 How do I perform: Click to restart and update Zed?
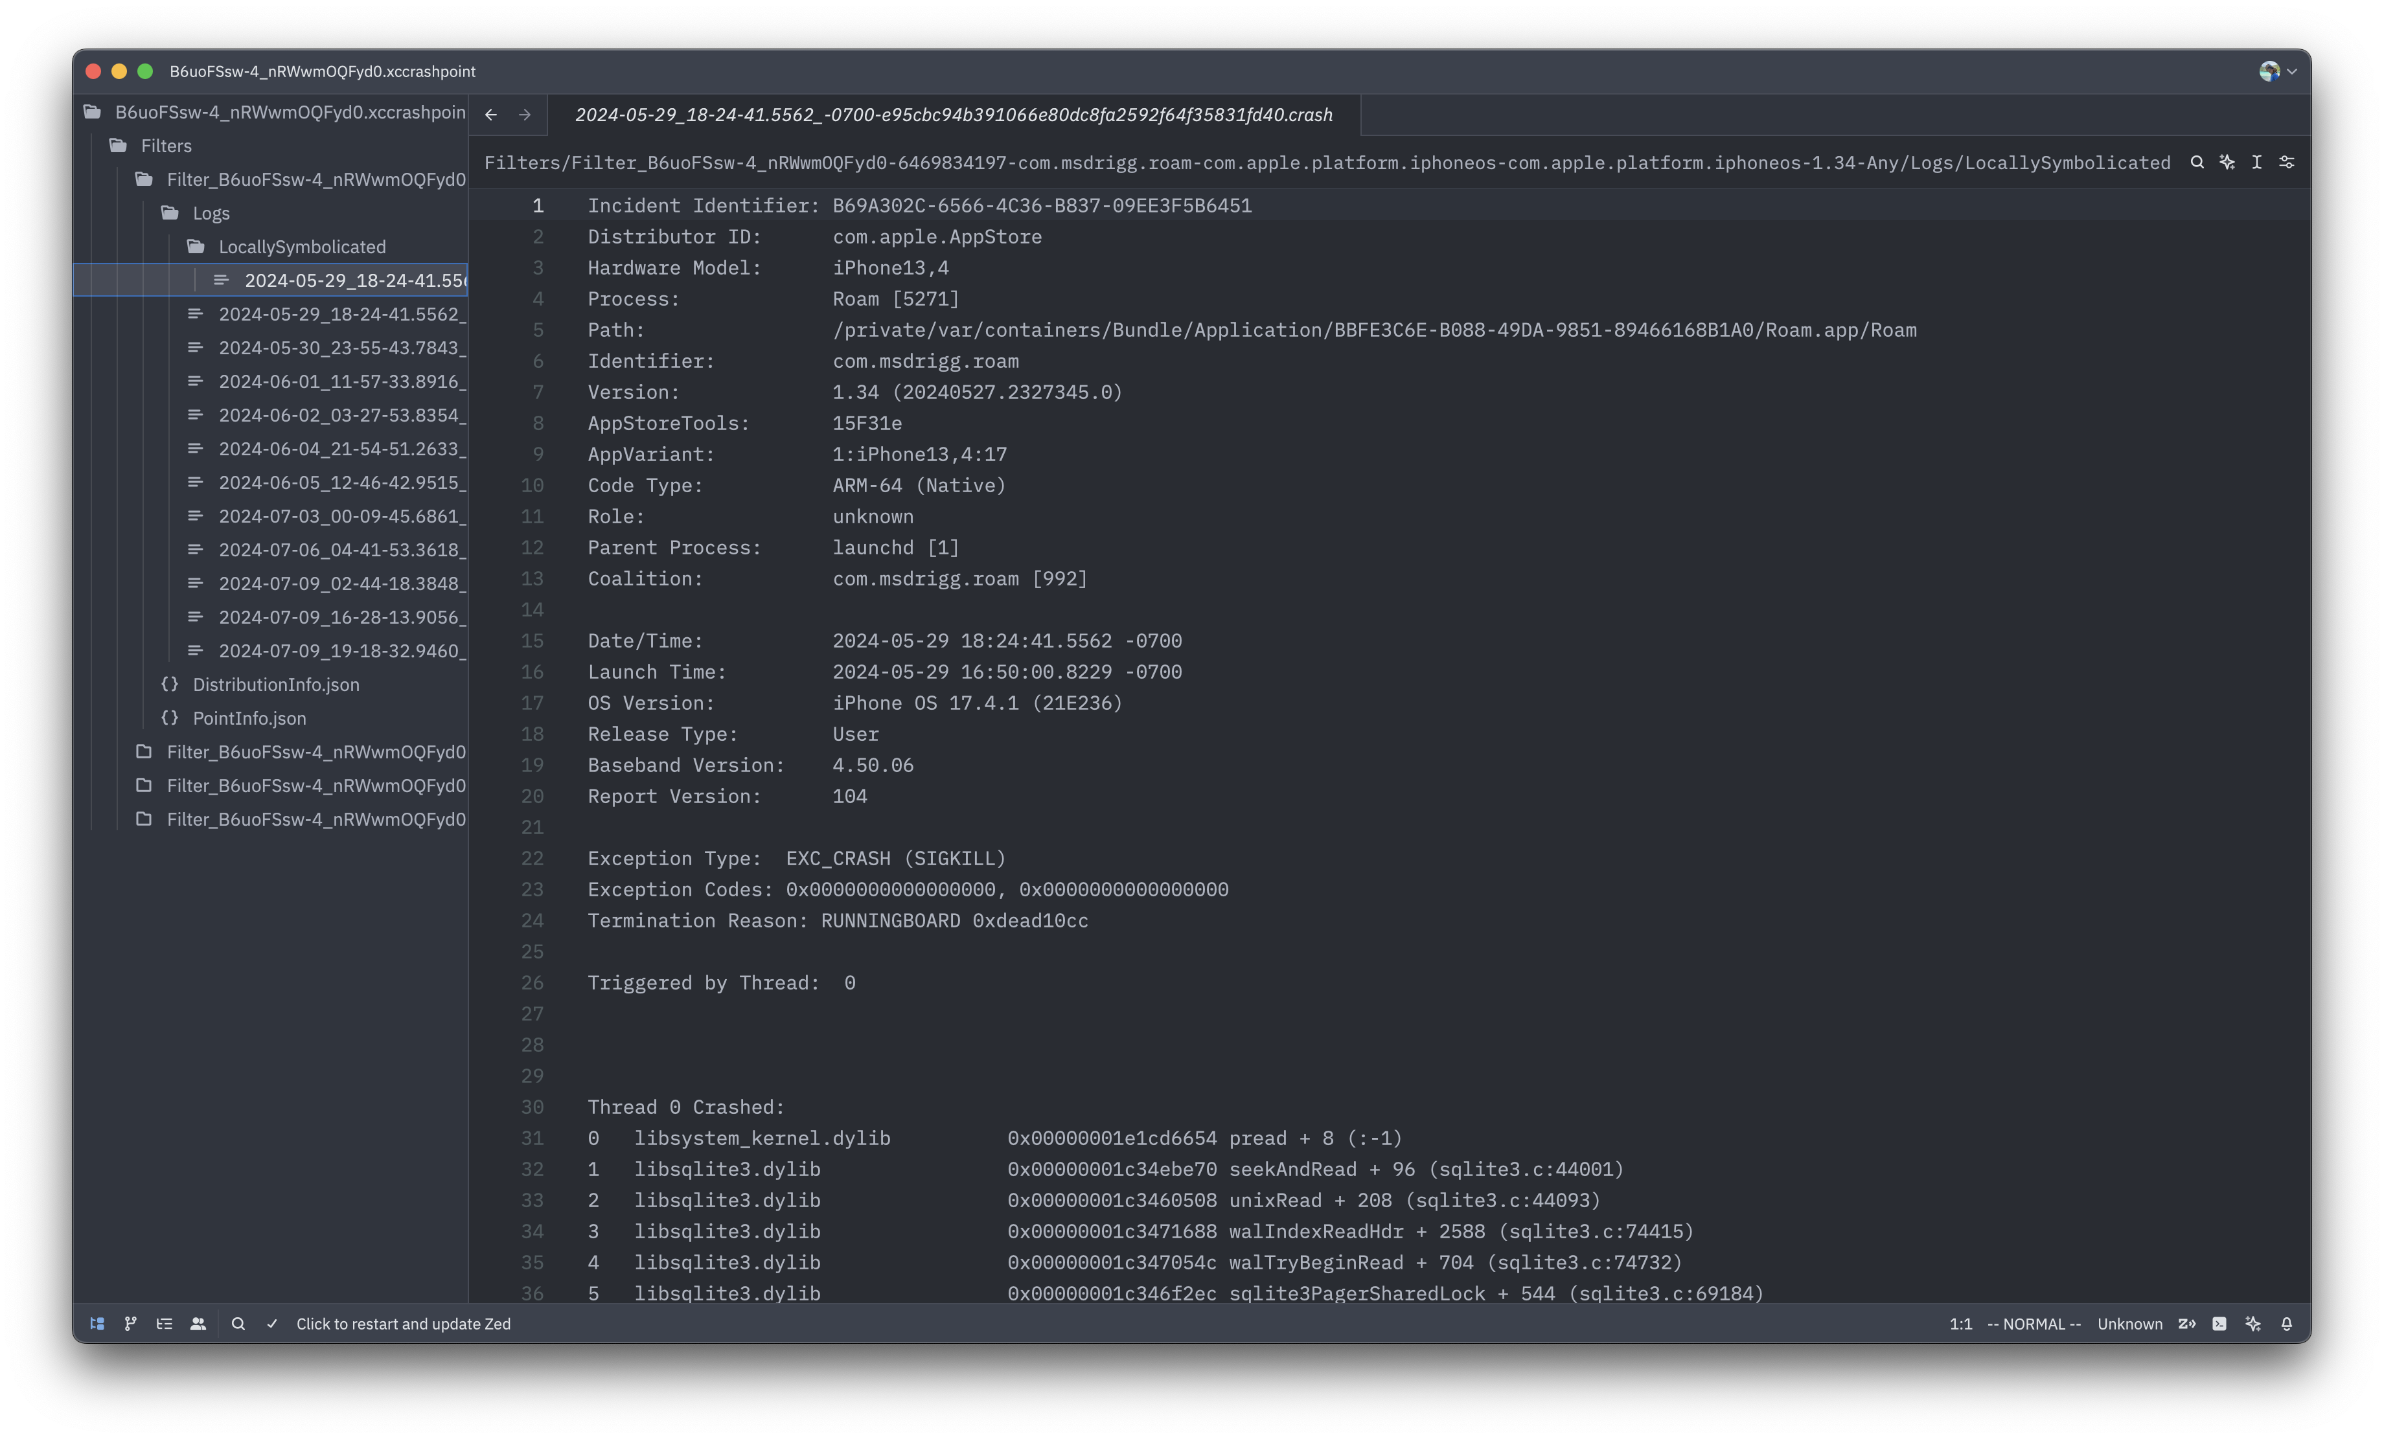coord(402,1324)
